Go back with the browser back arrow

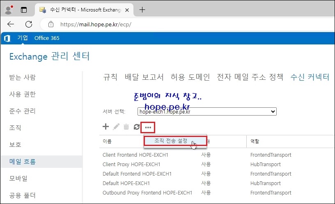click(11, 24)
